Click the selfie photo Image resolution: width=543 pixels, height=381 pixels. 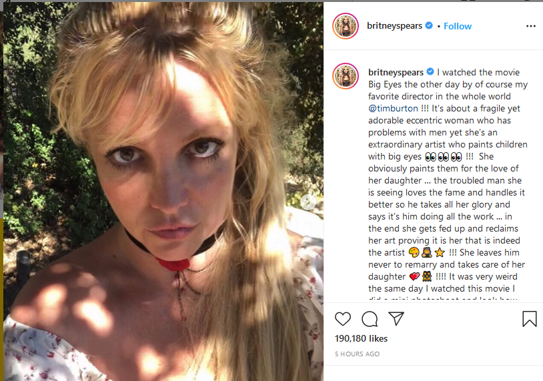click(x=163, y=191)
